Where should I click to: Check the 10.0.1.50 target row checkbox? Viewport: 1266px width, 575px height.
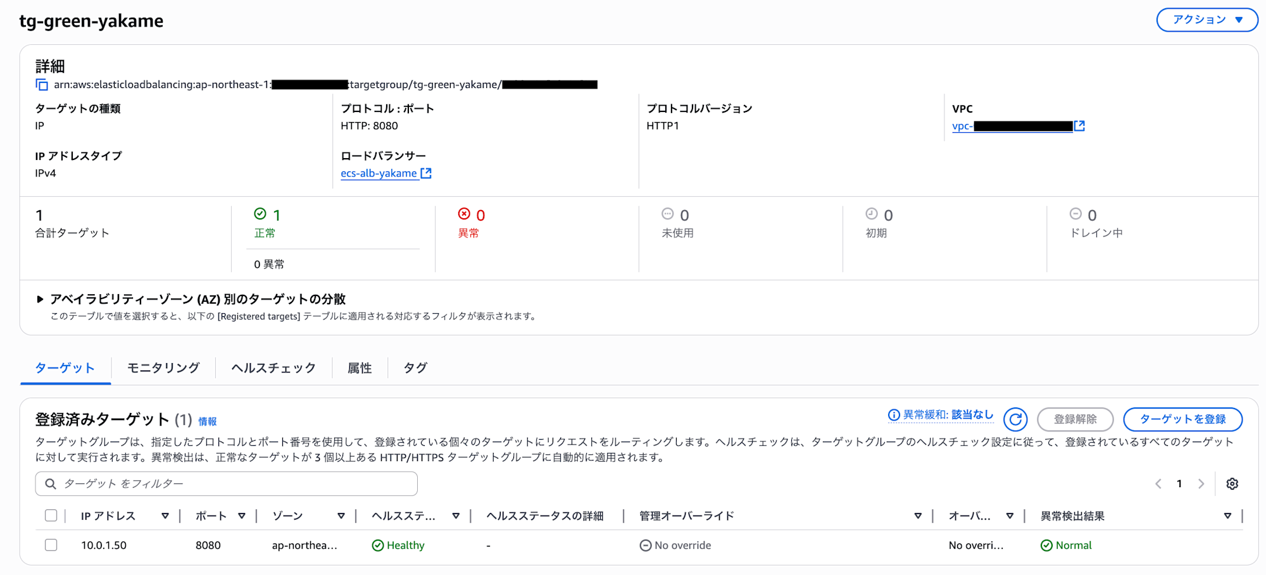[x=51, y=545]
